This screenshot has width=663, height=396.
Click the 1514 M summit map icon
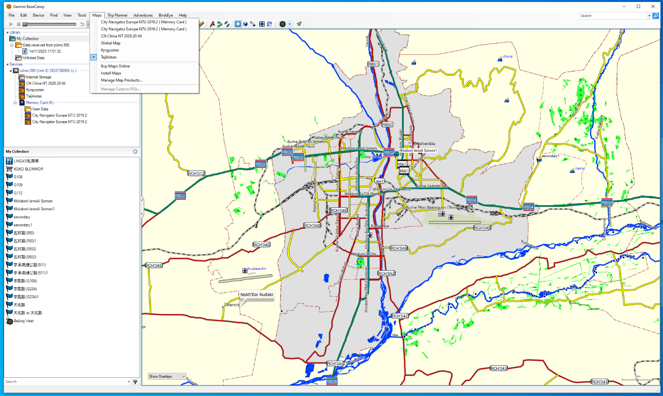point(500,59)
